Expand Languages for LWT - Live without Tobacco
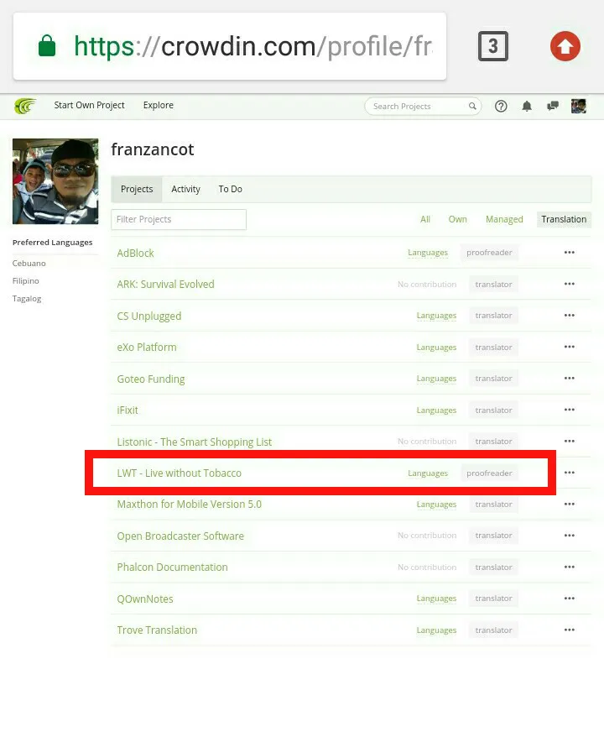 click(x=428, y=473)
